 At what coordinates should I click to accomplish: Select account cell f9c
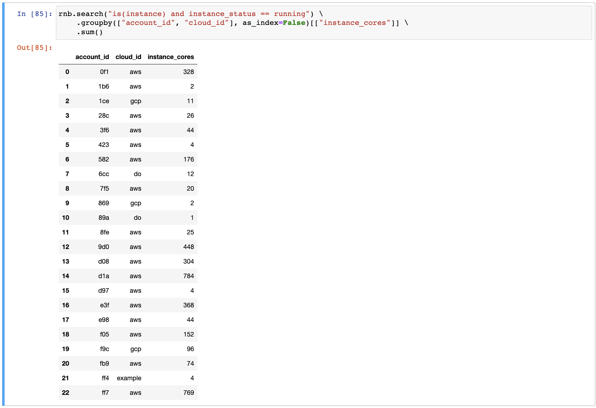pos(104,349)
